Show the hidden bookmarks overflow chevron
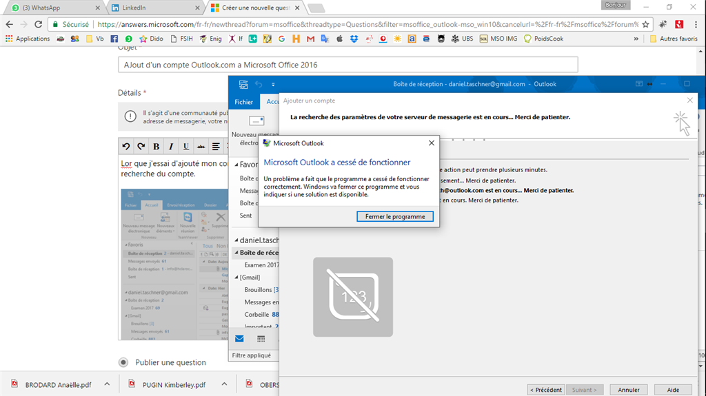Screen dimensions: 706x396 coord(636,39)
